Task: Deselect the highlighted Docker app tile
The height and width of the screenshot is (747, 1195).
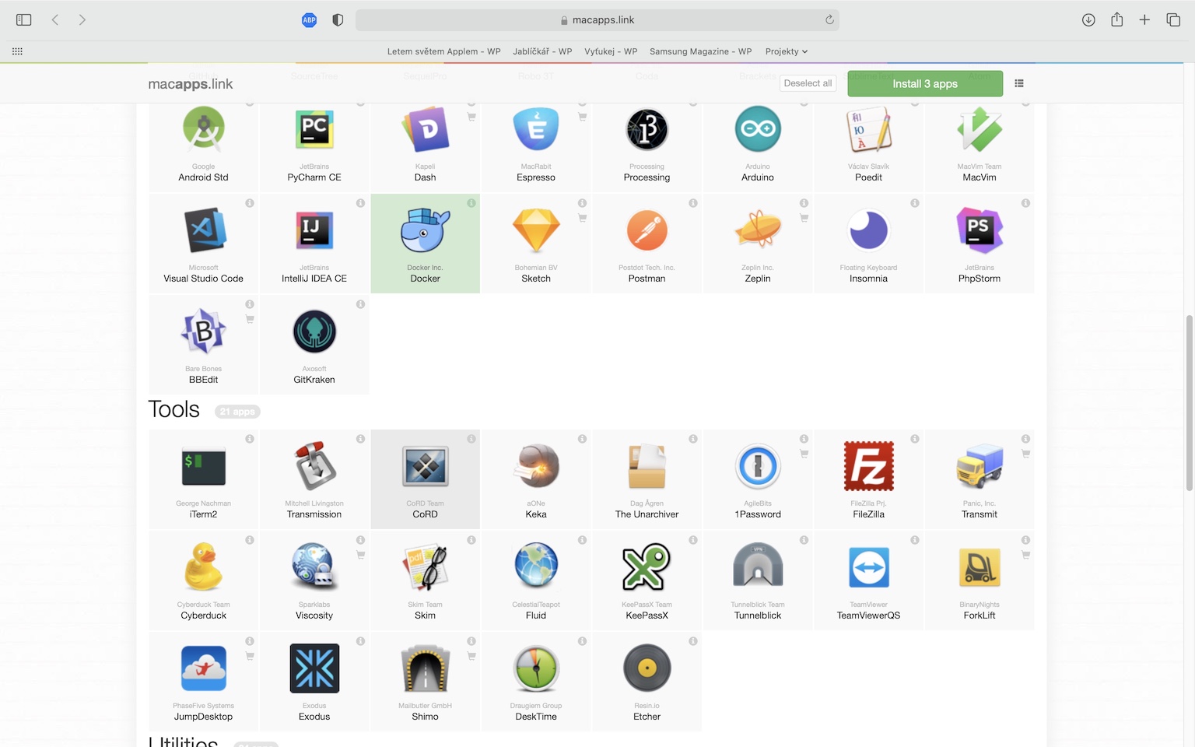Action: pyautogui.click(x=426, y=244)
